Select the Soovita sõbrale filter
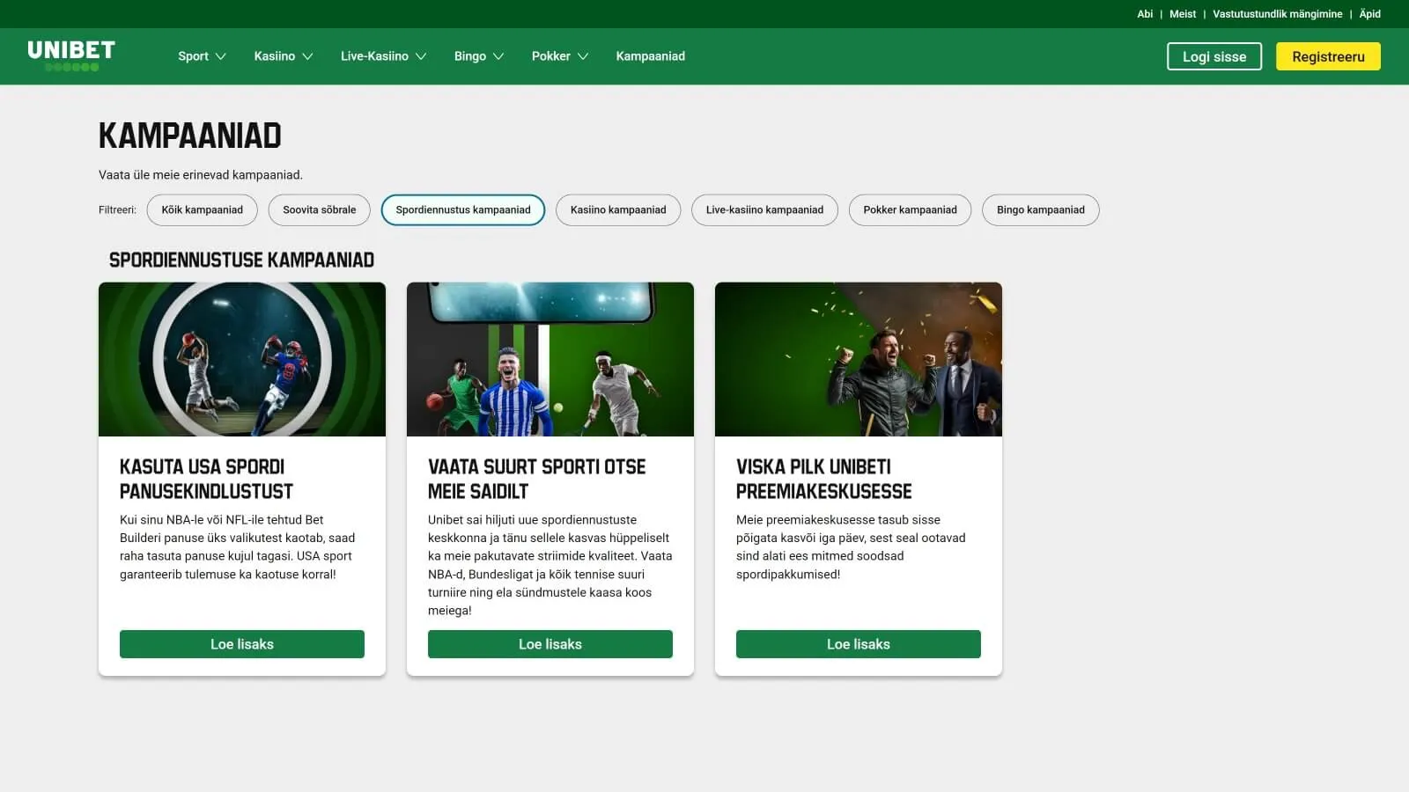 (319, 210)
